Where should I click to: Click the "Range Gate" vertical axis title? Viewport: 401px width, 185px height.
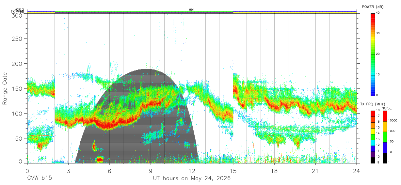(5, 88)
